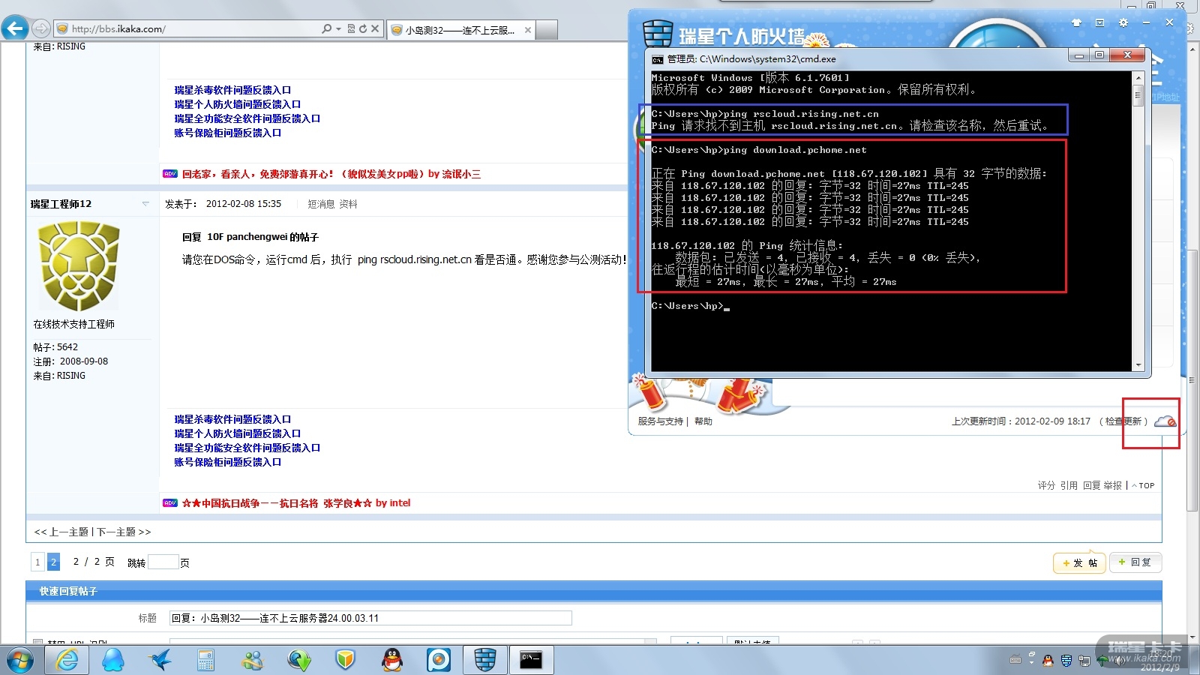This screenshot has width=1200, height=675.
Task: Go to page 1 of the thread
Action: [37, 562]
